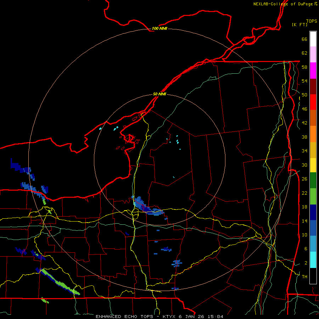319x319 pixels.
Task: Click the black TH legend swatch
Action: coord(313,276)
